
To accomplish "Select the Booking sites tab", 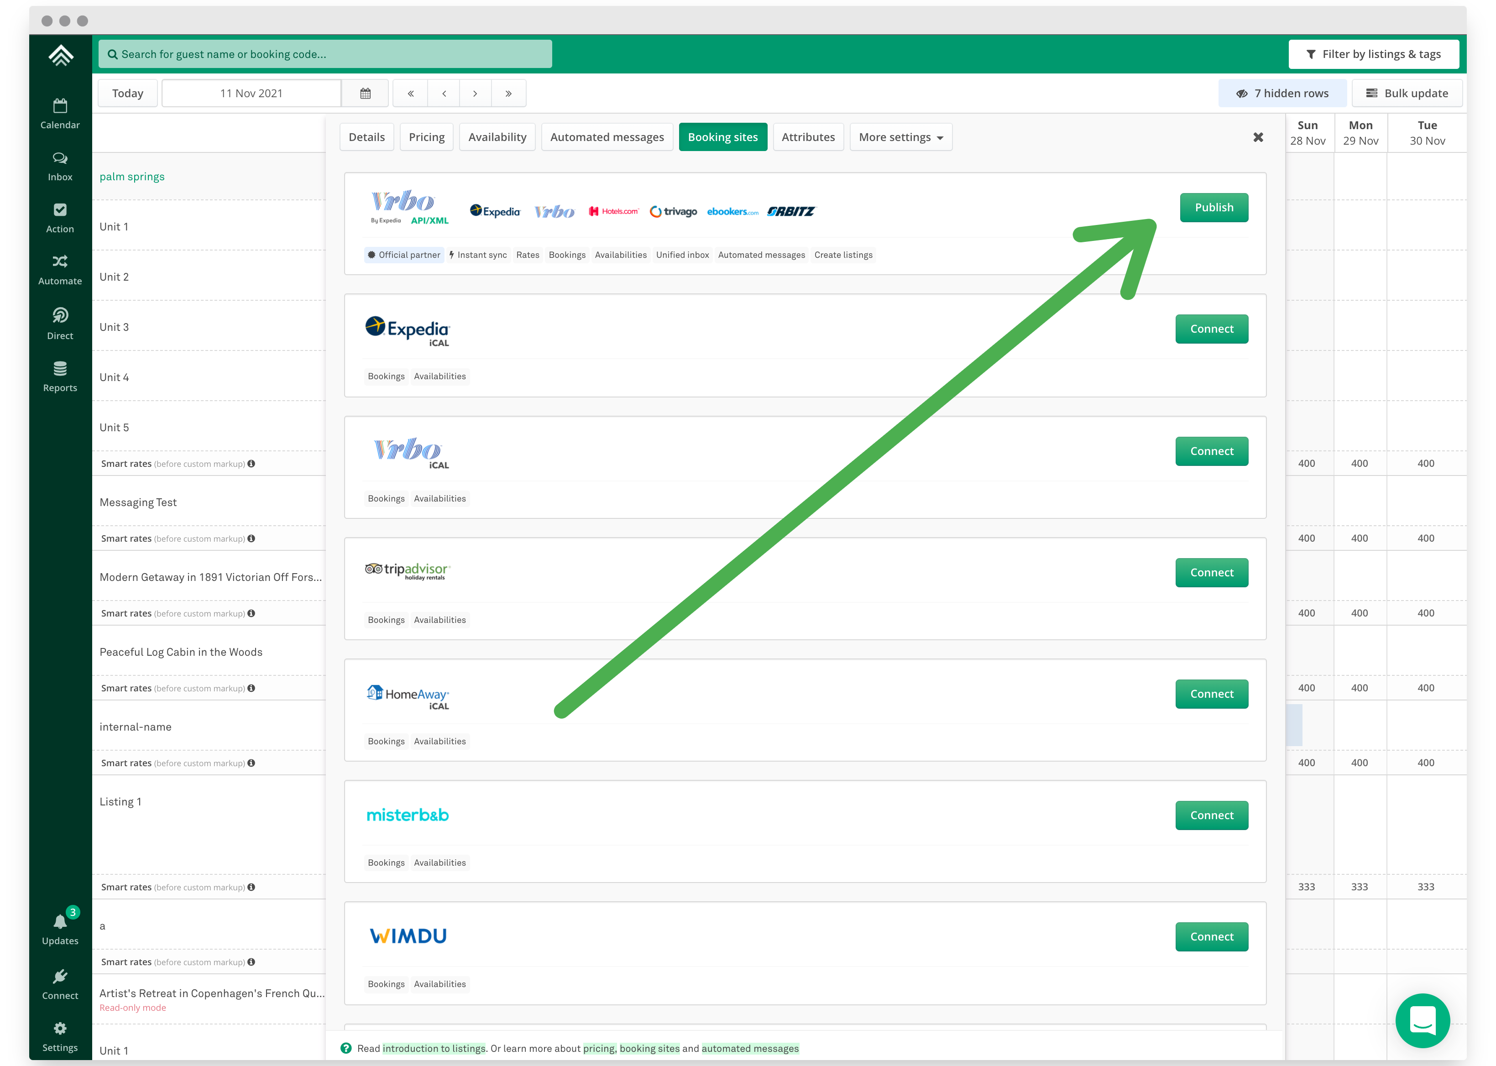I will coord(723,136).
